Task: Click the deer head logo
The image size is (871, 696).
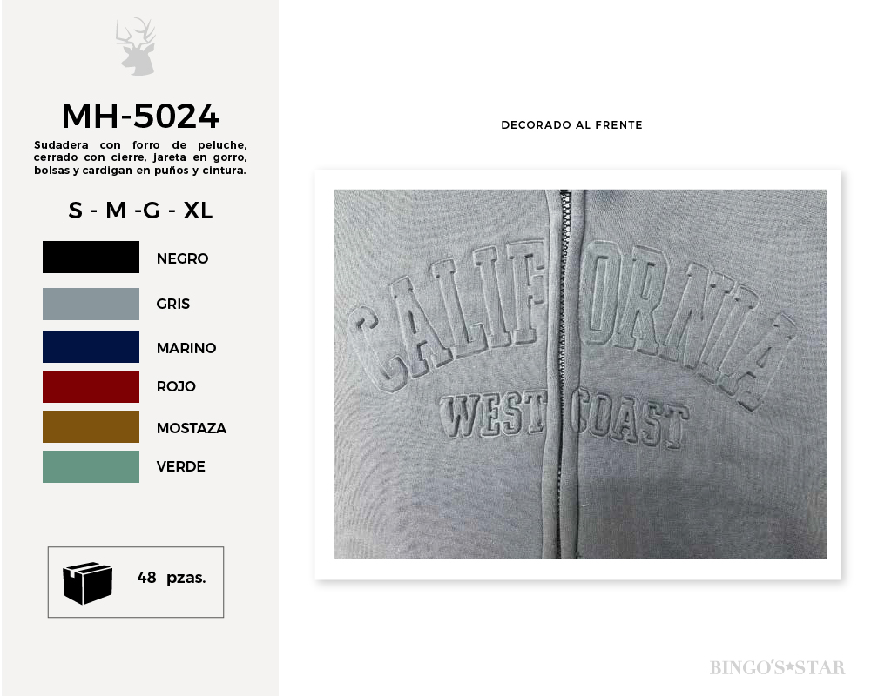Action: pyautogui.click(x=136, y=47)
